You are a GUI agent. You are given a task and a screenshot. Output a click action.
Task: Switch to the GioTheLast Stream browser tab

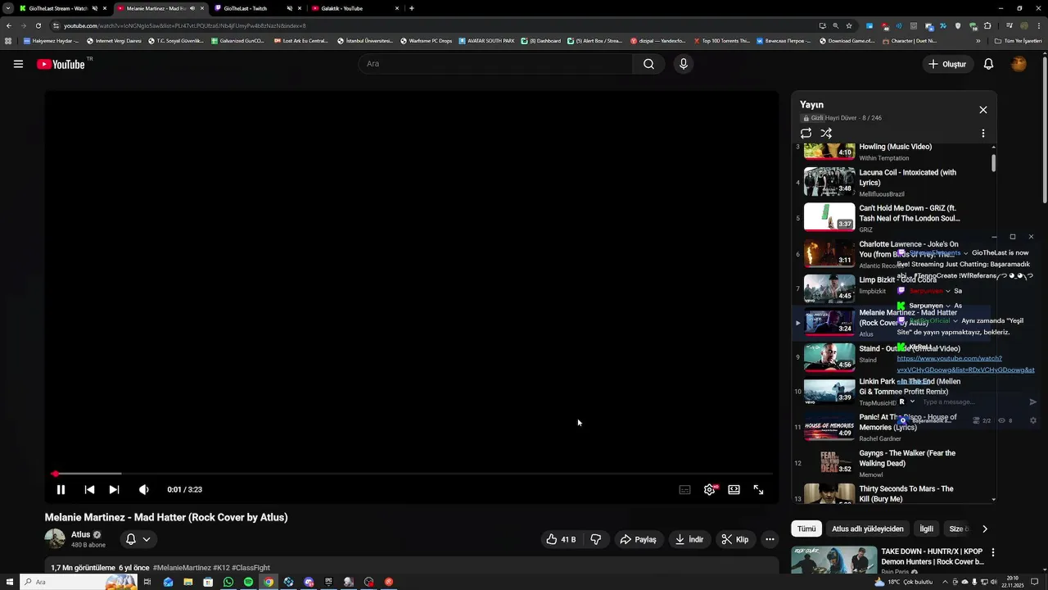57,8
